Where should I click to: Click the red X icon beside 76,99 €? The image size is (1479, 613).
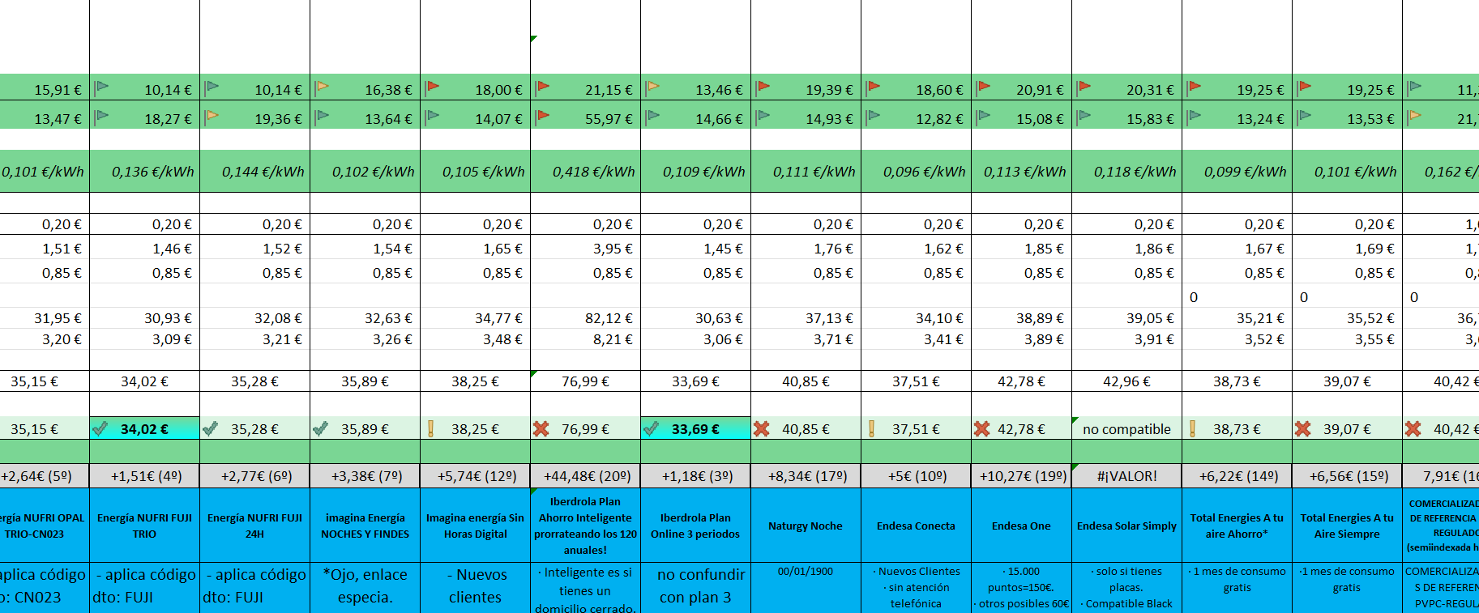tap(541, 428)
